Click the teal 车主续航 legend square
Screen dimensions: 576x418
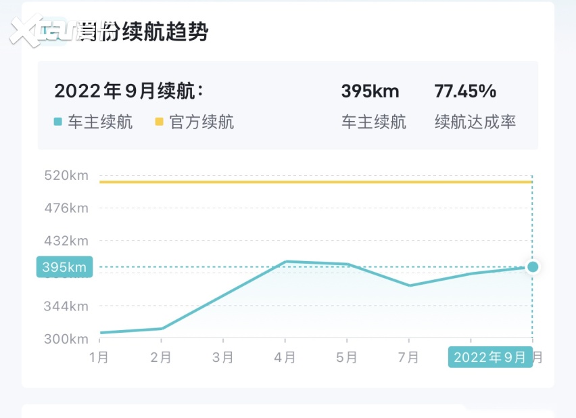(x=58, y=122)
